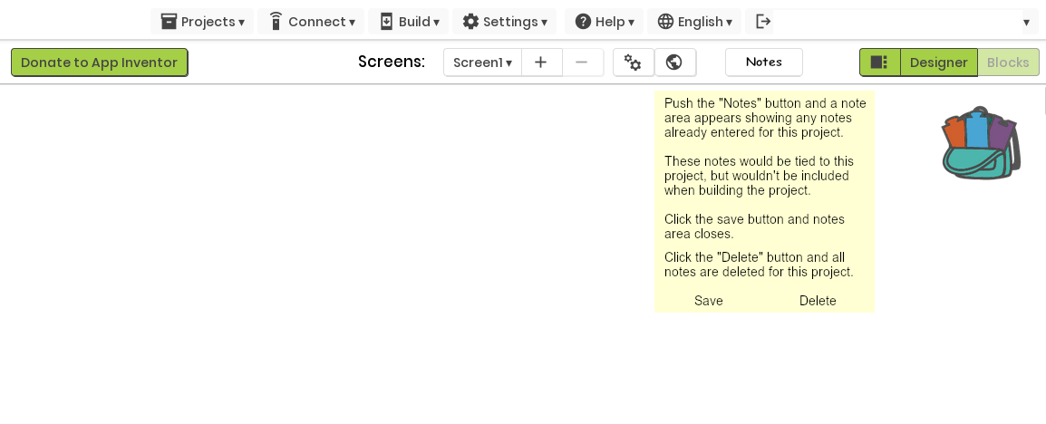Click the Notes button
1046x424 pixels.
[x=764, y=62]
